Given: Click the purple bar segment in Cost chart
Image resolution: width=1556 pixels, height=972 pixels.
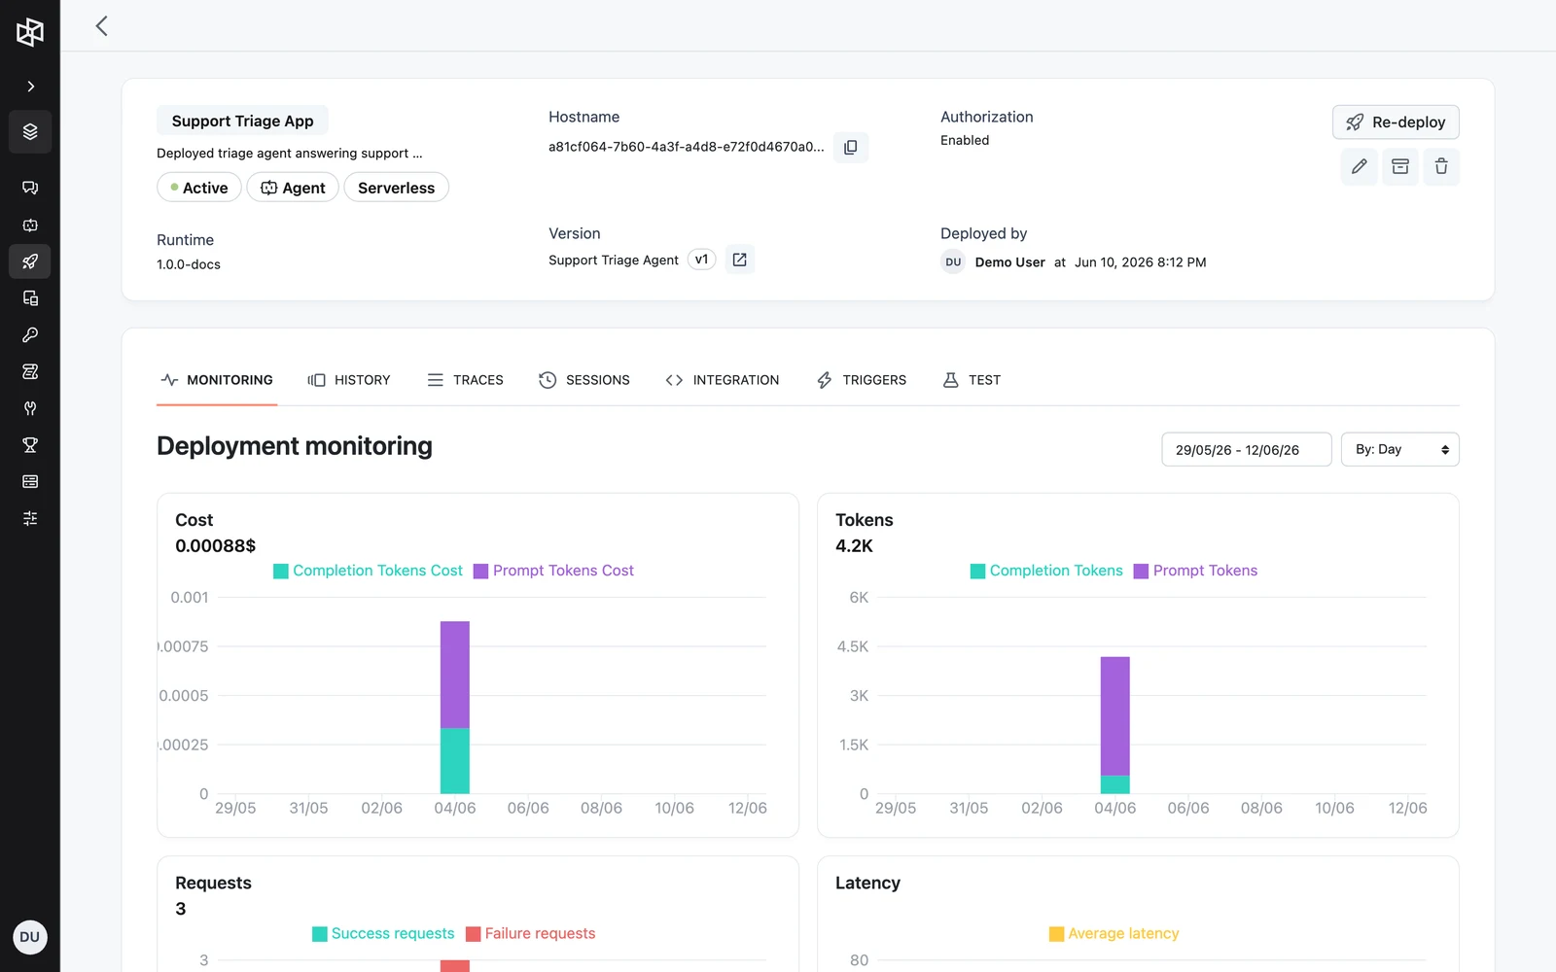Looking at the screenshot, I should [x=455, y=675].
